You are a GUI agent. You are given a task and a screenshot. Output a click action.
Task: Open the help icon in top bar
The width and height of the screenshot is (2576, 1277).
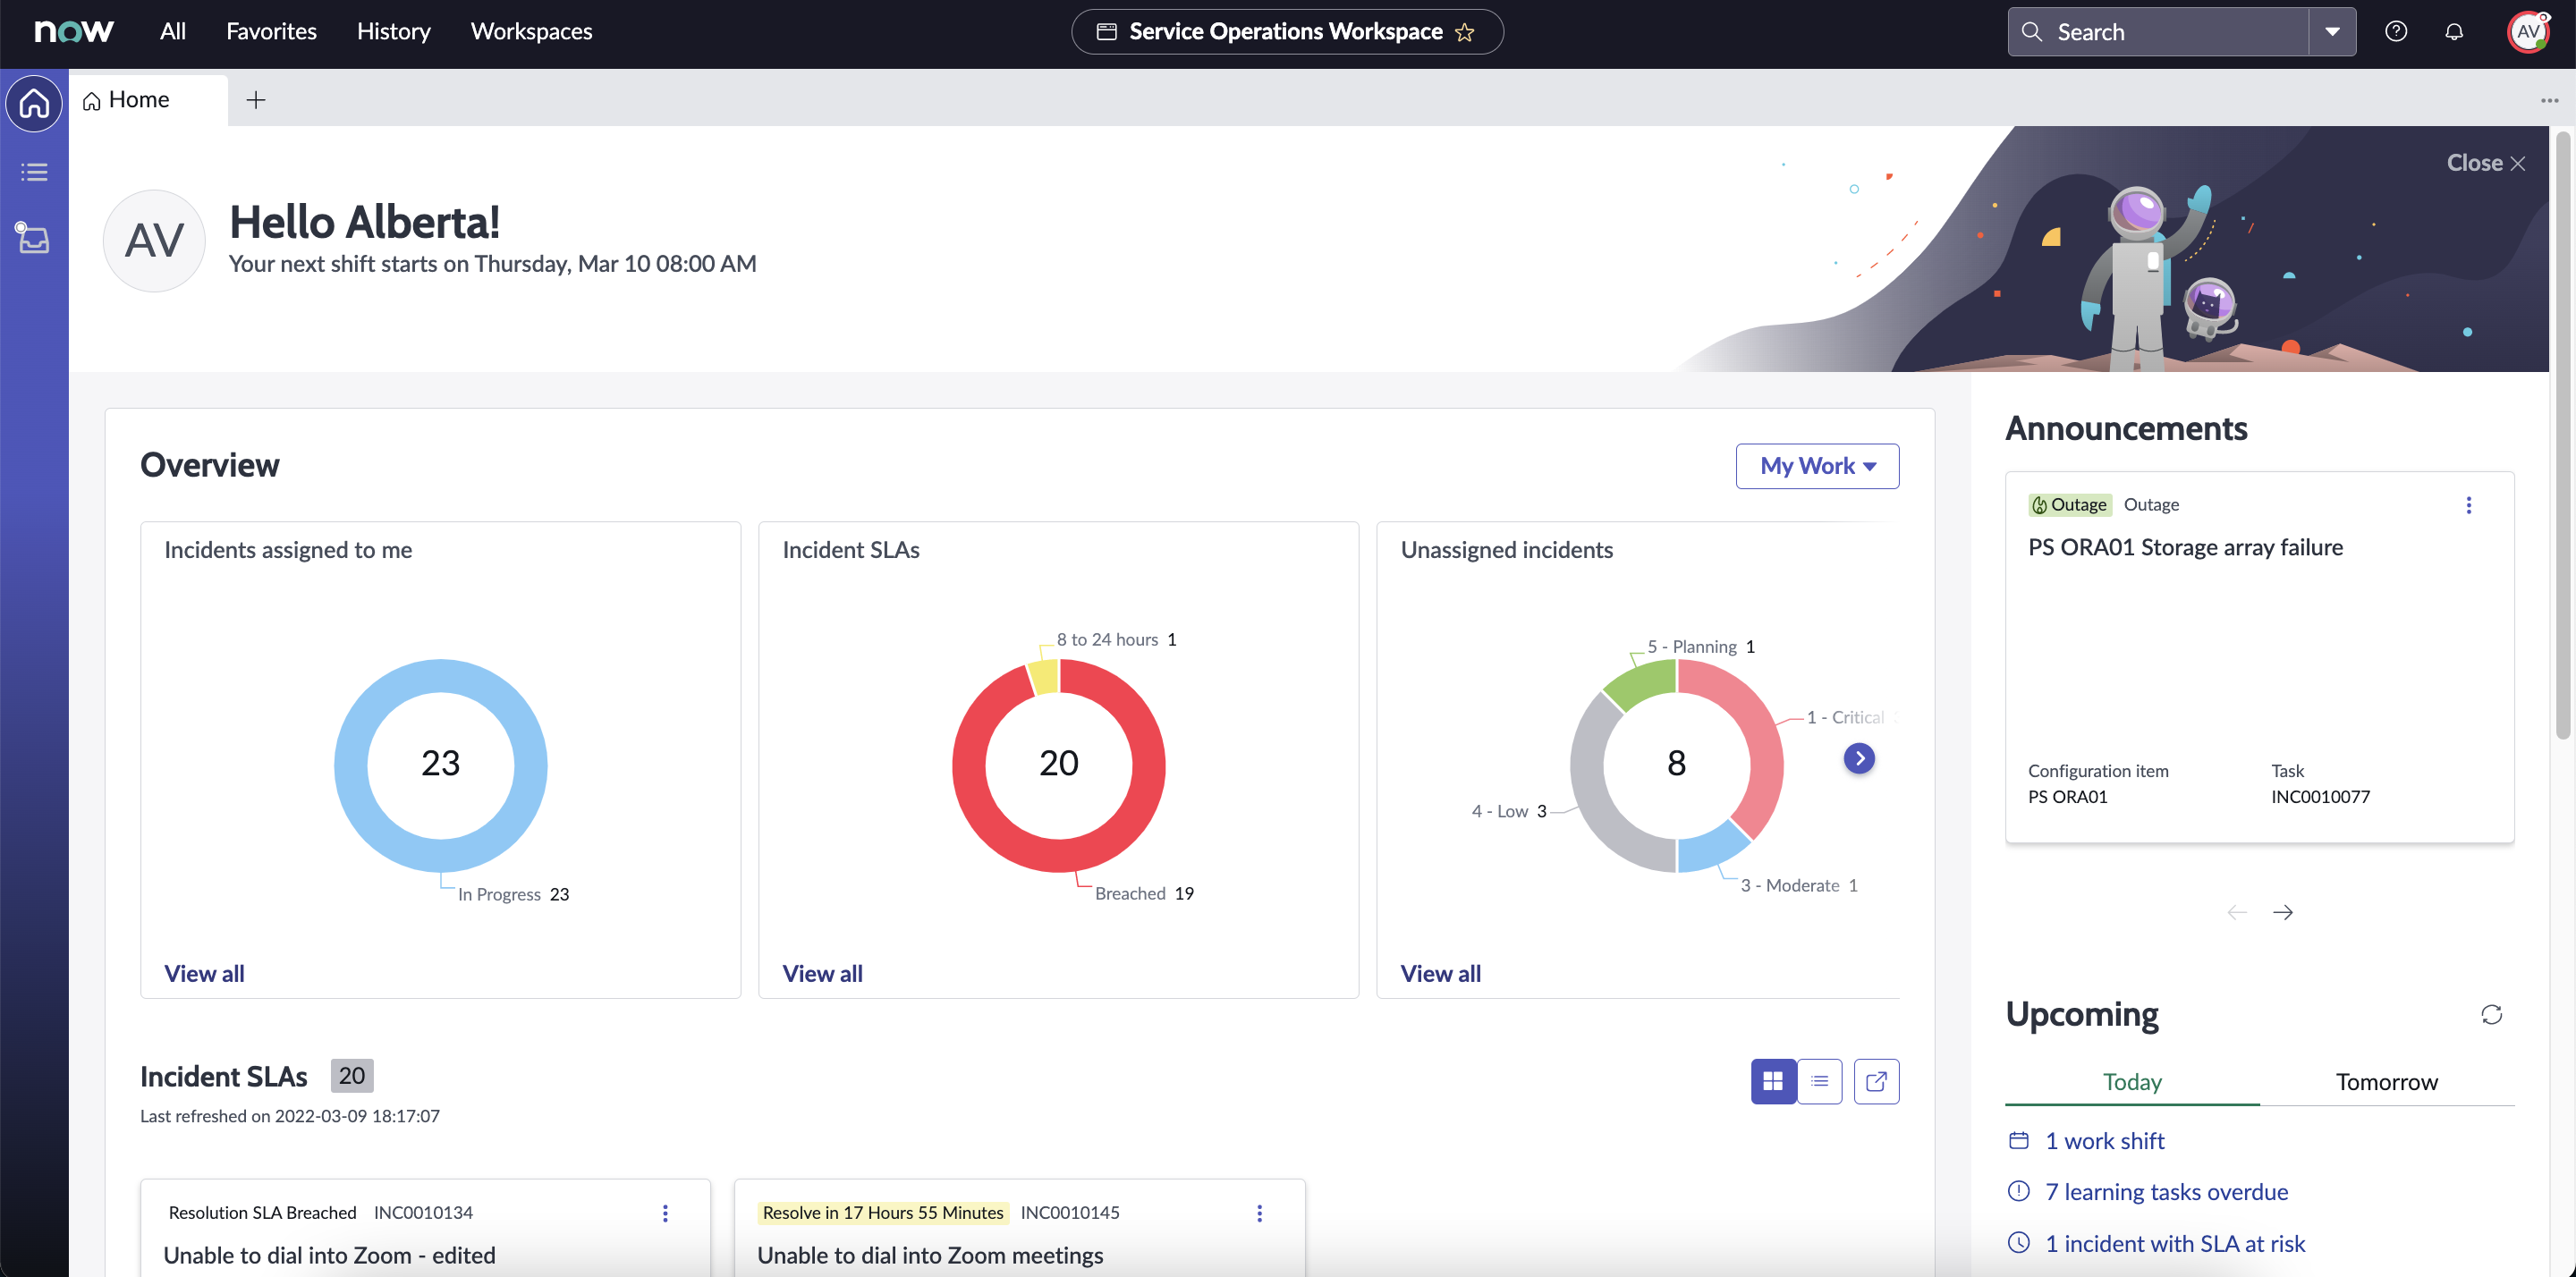pyautogui.click(x=2396, y=31)
